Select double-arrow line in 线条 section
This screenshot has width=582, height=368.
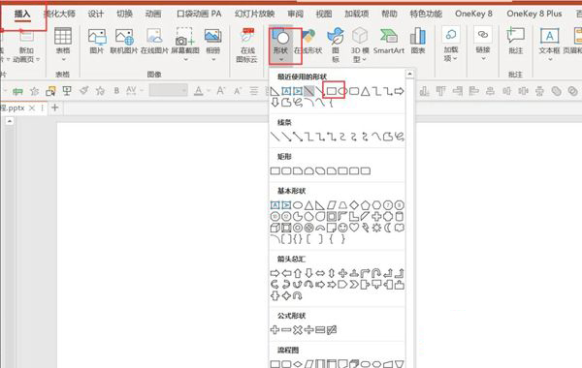tap(298, 137)
